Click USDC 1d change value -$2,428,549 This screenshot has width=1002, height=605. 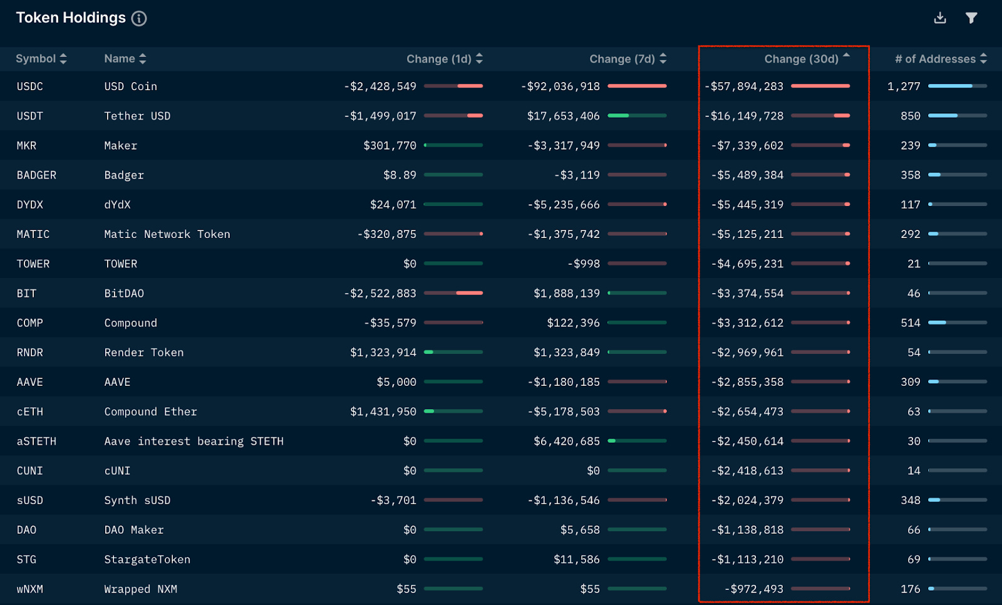[380, 86]
